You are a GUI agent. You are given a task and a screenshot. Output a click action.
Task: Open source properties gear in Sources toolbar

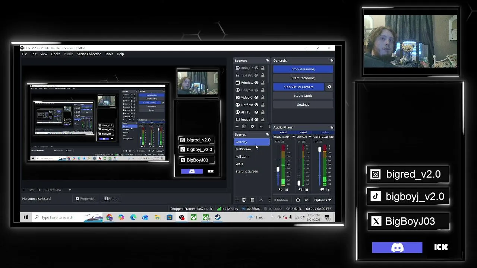252,127
